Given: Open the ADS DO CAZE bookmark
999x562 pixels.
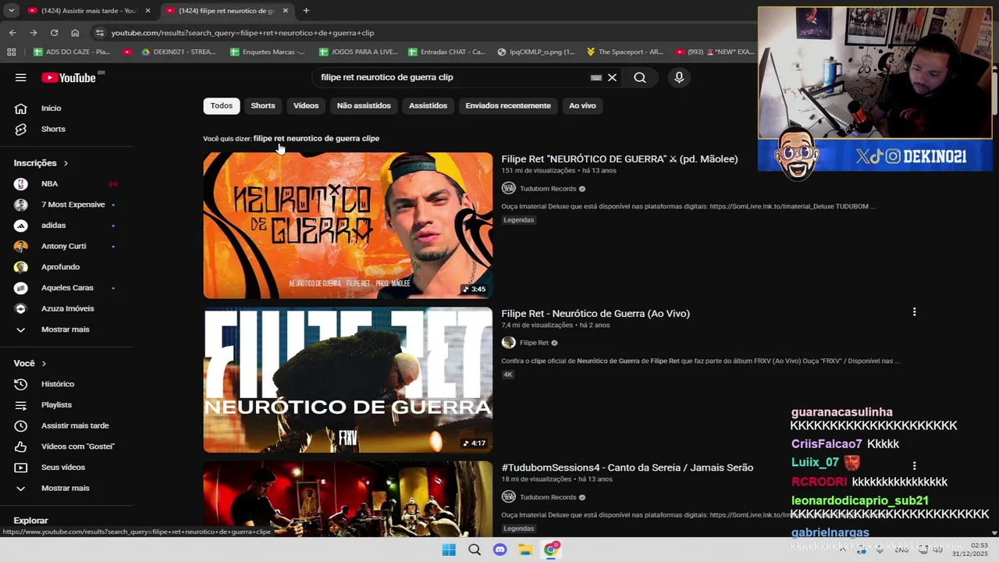Looking at the screenshot, I should point(73,52).
